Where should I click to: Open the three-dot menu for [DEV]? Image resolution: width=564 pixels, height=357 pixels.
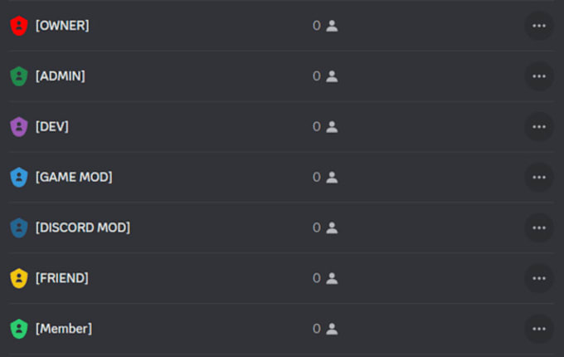(x=539, y=127)
